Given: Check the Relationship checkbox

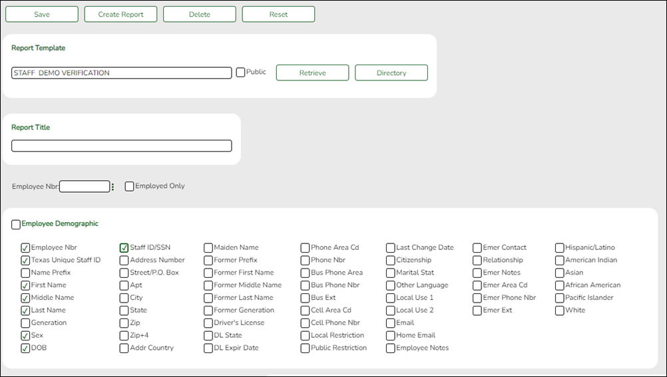Looking at the screenshot, I should pyautogui.click(x=477, y=260).
